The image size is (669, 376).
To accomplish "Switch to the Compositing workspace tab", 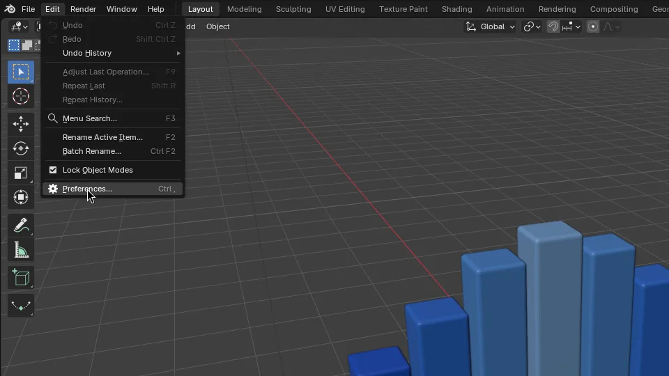I will point(614,9).
